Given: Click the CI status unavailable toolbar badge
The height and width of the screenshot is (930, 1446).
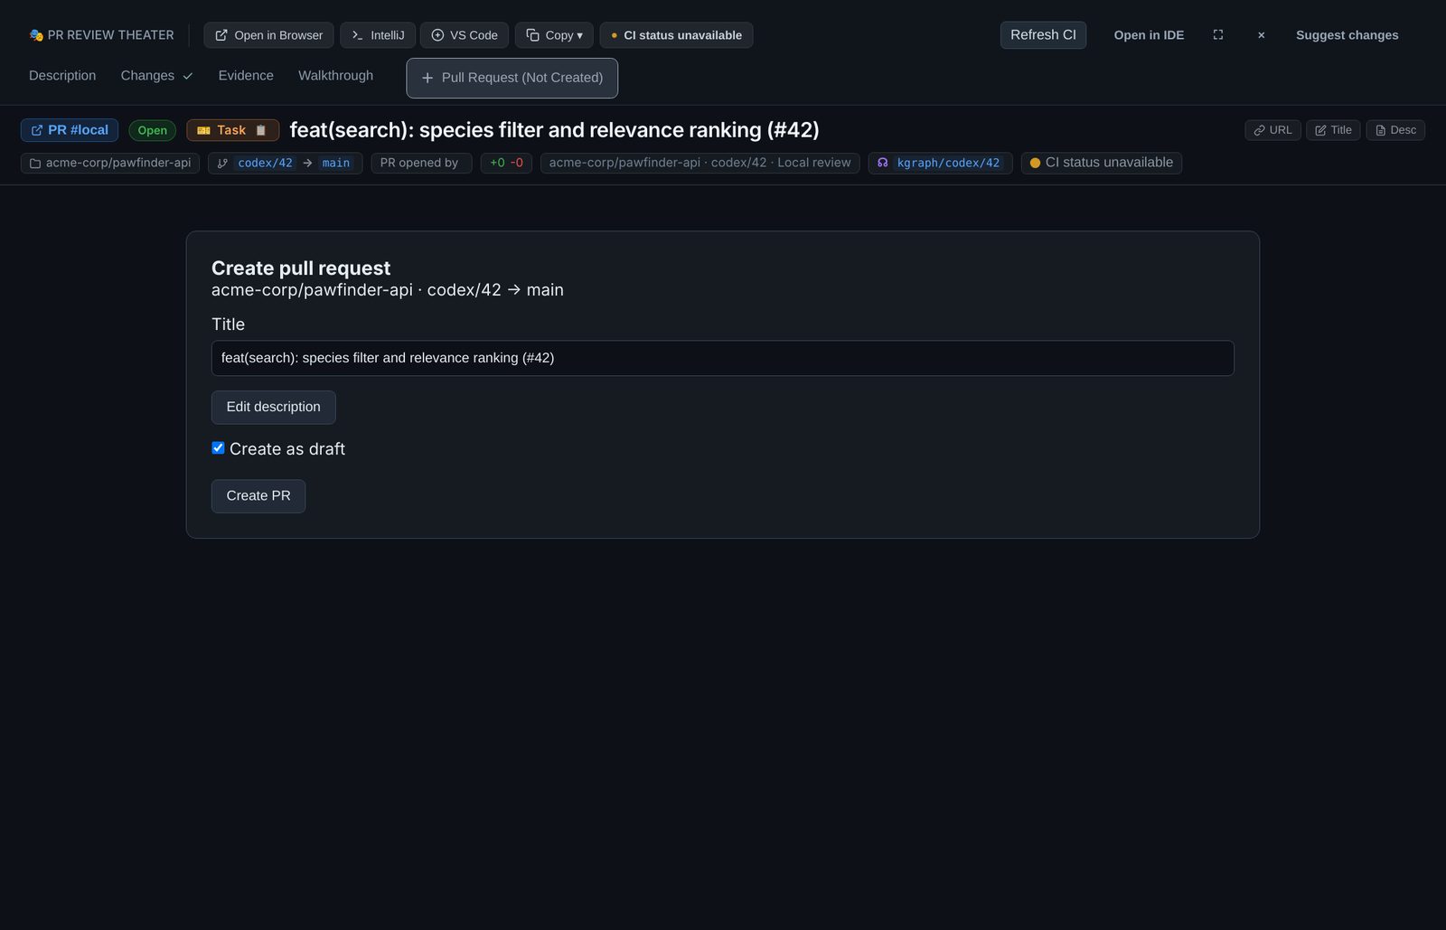Looking at the screenshot, I should (x=676, y=35).
